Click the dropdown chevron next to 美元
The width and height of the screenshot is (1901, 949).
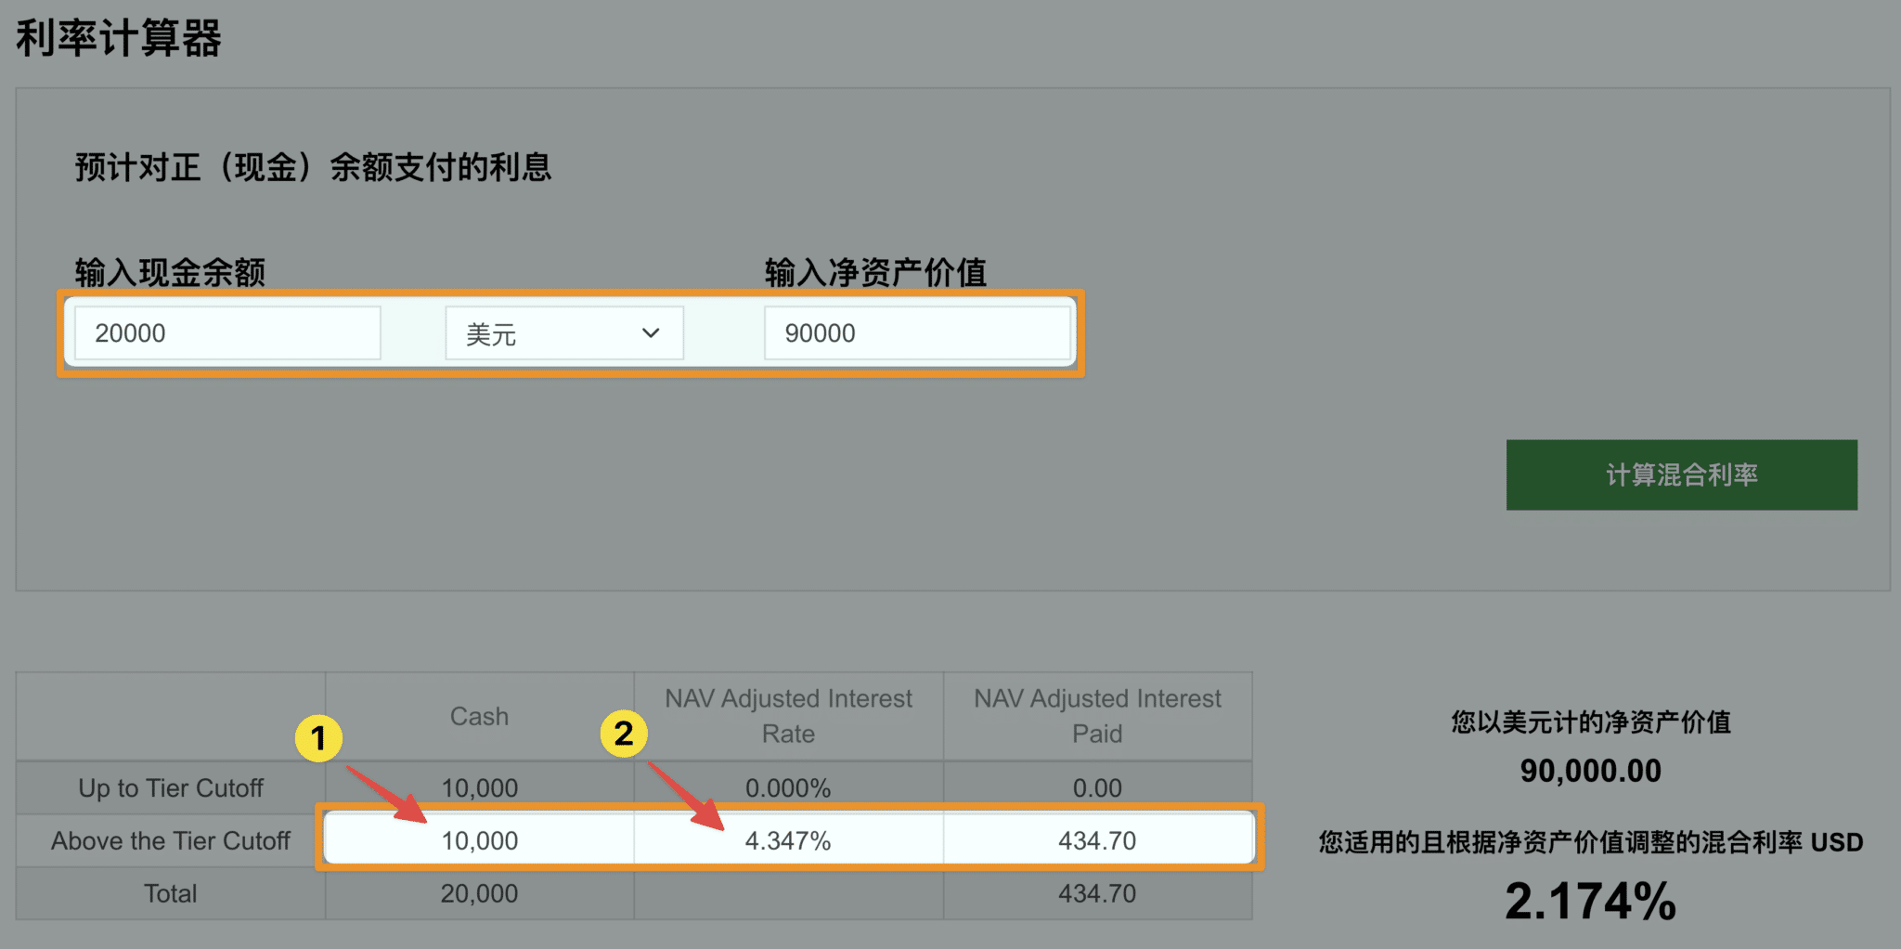(x=652, y=332)
